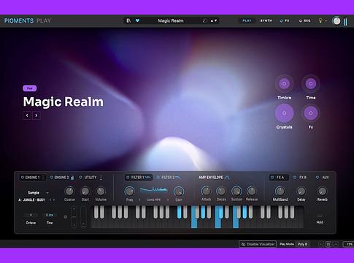Select next filter type beside Comb HPII
This screenshot has height=263, width=354.
pyautogui.click(x=168, y=199)
